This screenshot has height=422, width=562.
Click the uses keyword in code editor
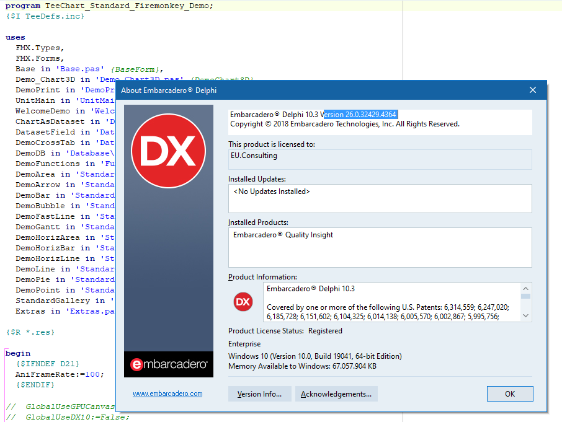15,37
